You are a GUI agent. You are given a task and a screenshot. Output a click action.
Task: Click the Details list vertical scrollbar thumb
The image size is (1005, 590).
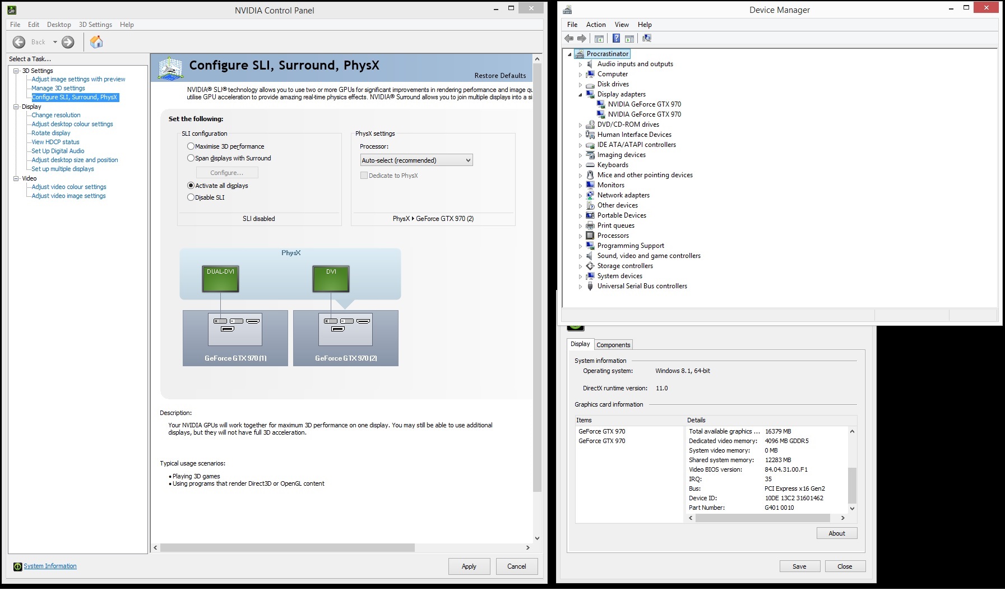pyautogui.click(x=852, y=485)
